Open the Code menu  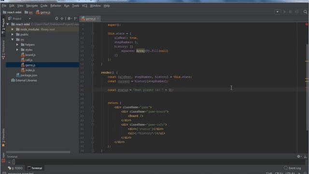pos(44,6)
